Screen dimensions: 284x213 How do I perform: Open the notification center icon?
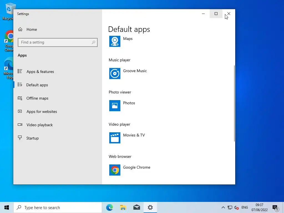click(275, 208)
